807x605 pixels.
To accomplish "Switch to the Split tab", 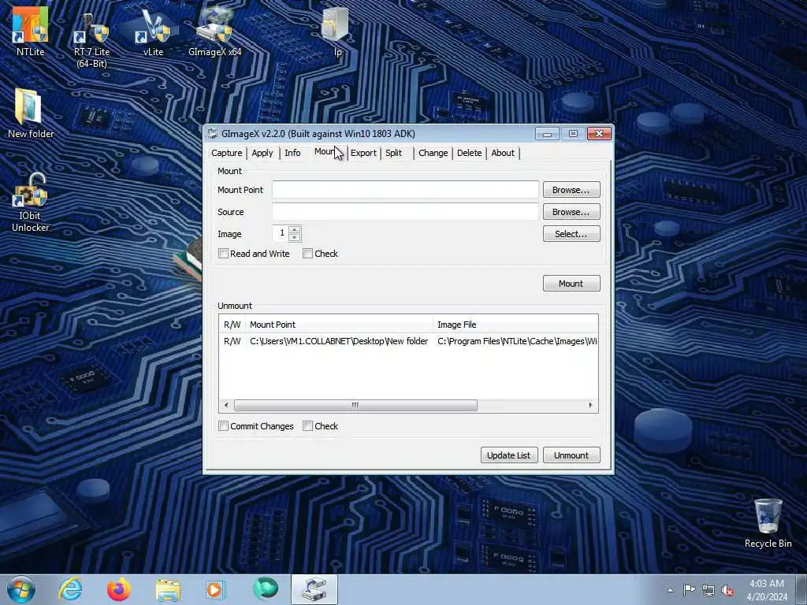I will click(x=394, y=153).
